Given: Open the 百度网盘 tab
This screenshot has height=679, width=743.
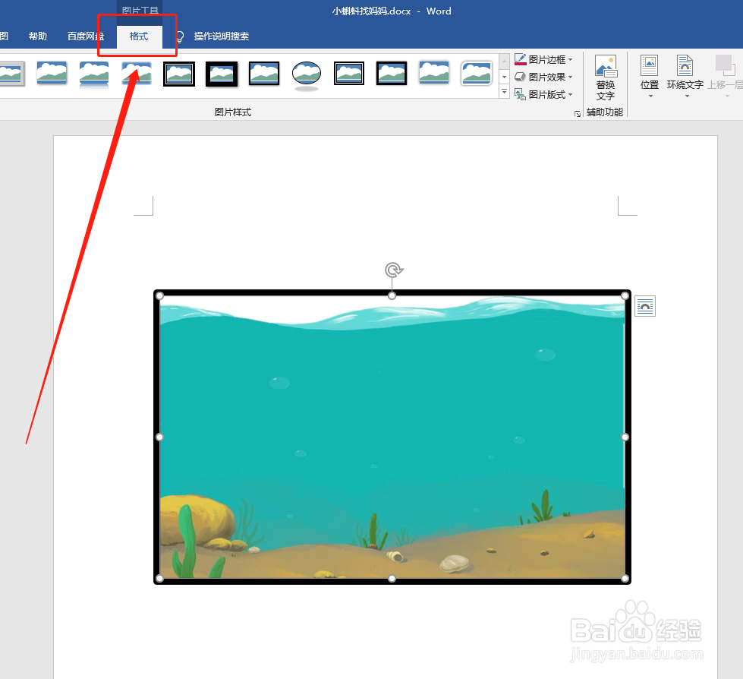Looking at the screenshot, I should (x=86, y=36).
